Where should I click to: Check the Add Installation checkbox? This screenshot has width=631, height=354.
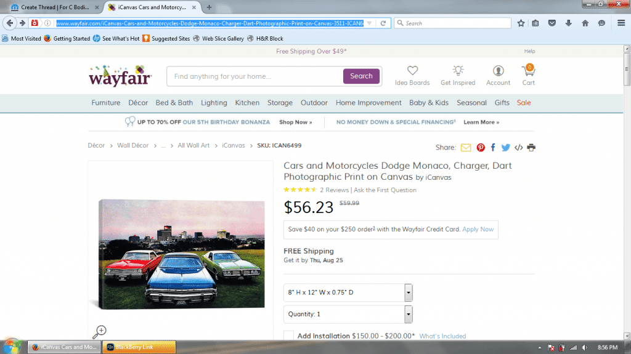[x=288, y=336]
